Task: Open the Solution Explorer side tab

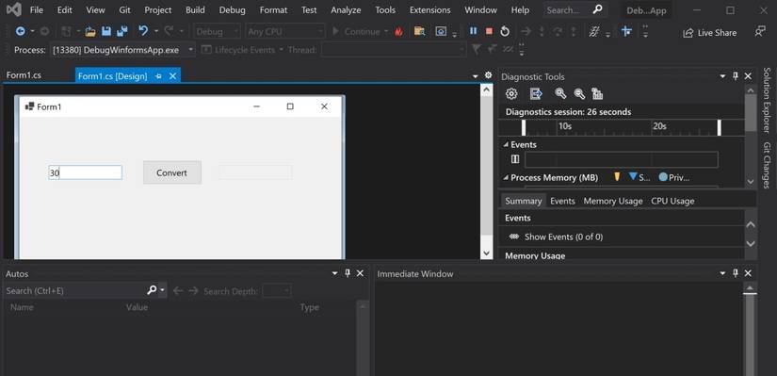Action: [x=767, y=100]
